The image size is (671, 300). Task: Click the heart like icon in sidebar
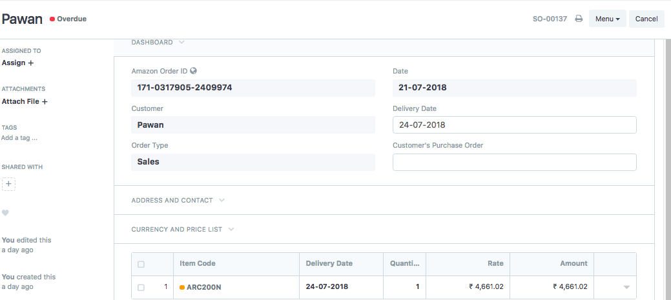[5, 213]
